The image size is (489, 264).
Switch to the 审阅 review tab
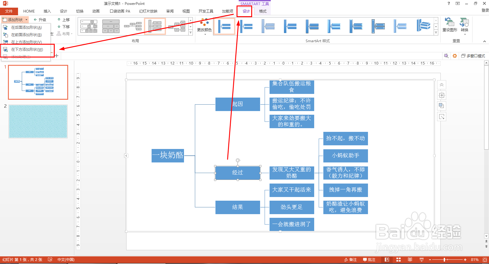170,11
